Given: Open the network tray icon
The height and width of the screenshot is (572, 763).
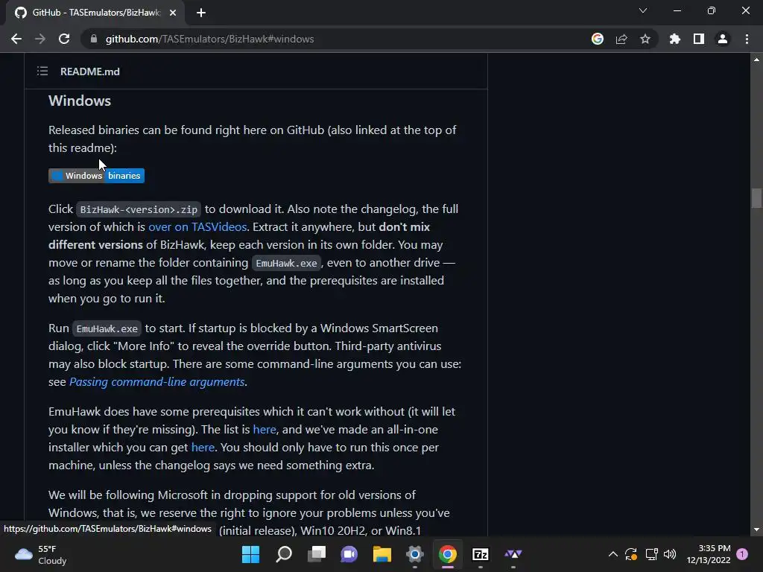Looking at the screenshot, I should [651, 554].
